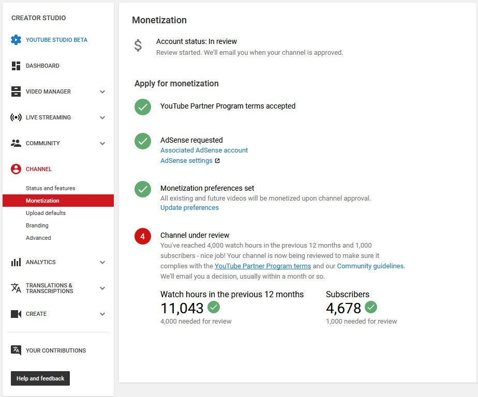The height and width of the screenshot is (397, 478).
Task: Click the external link icon after AdSense settings
Action: point(217,161)
